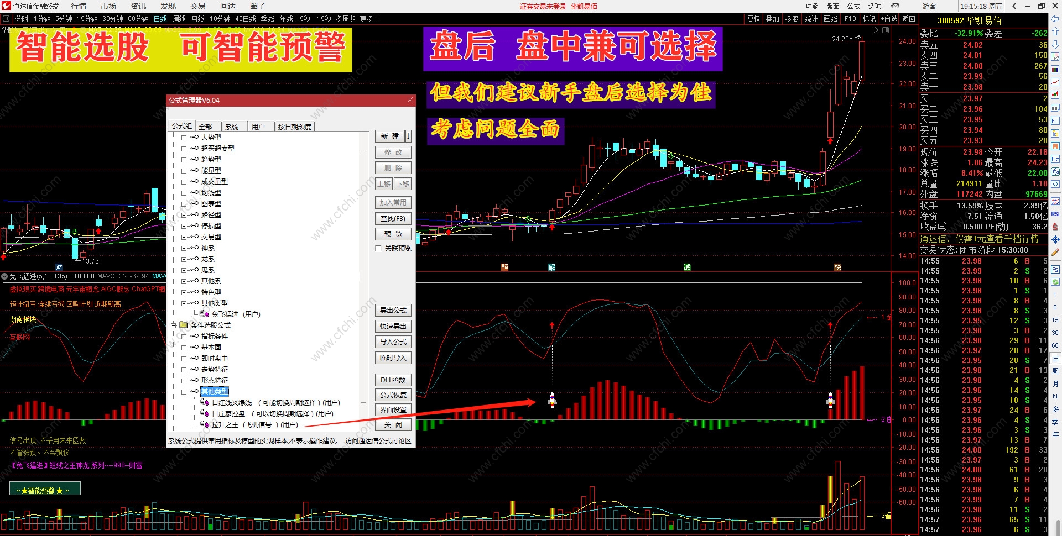Screen dimensions: 1062x536
Task: Select the 季 quarterly period in sidebar
Action: coord(1055,422)
